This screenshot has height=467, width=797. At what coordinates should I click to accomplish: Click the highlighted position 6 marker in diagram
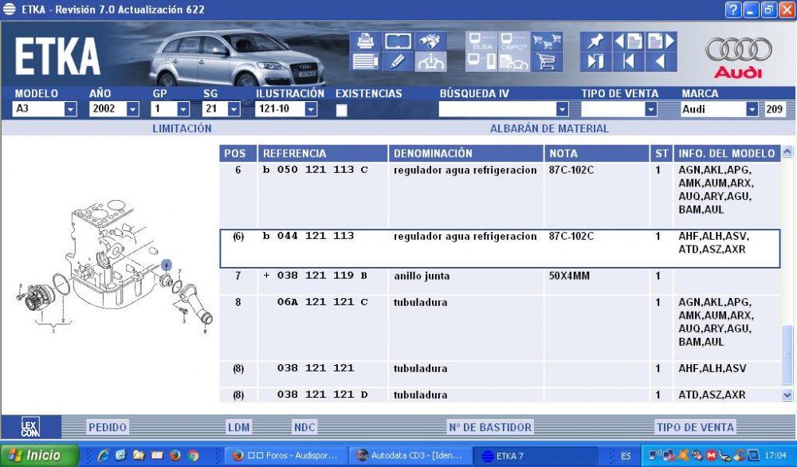[167, 265]
